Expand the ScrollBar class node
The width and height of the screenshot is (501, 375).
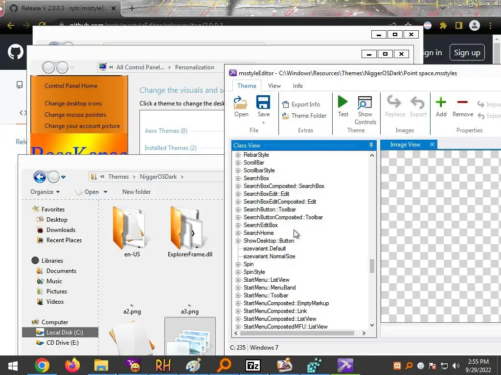point(238,163)
